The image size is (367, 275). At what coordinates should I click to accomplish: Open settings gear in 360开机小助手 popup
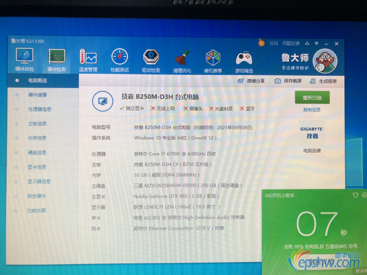coord(364,195)
